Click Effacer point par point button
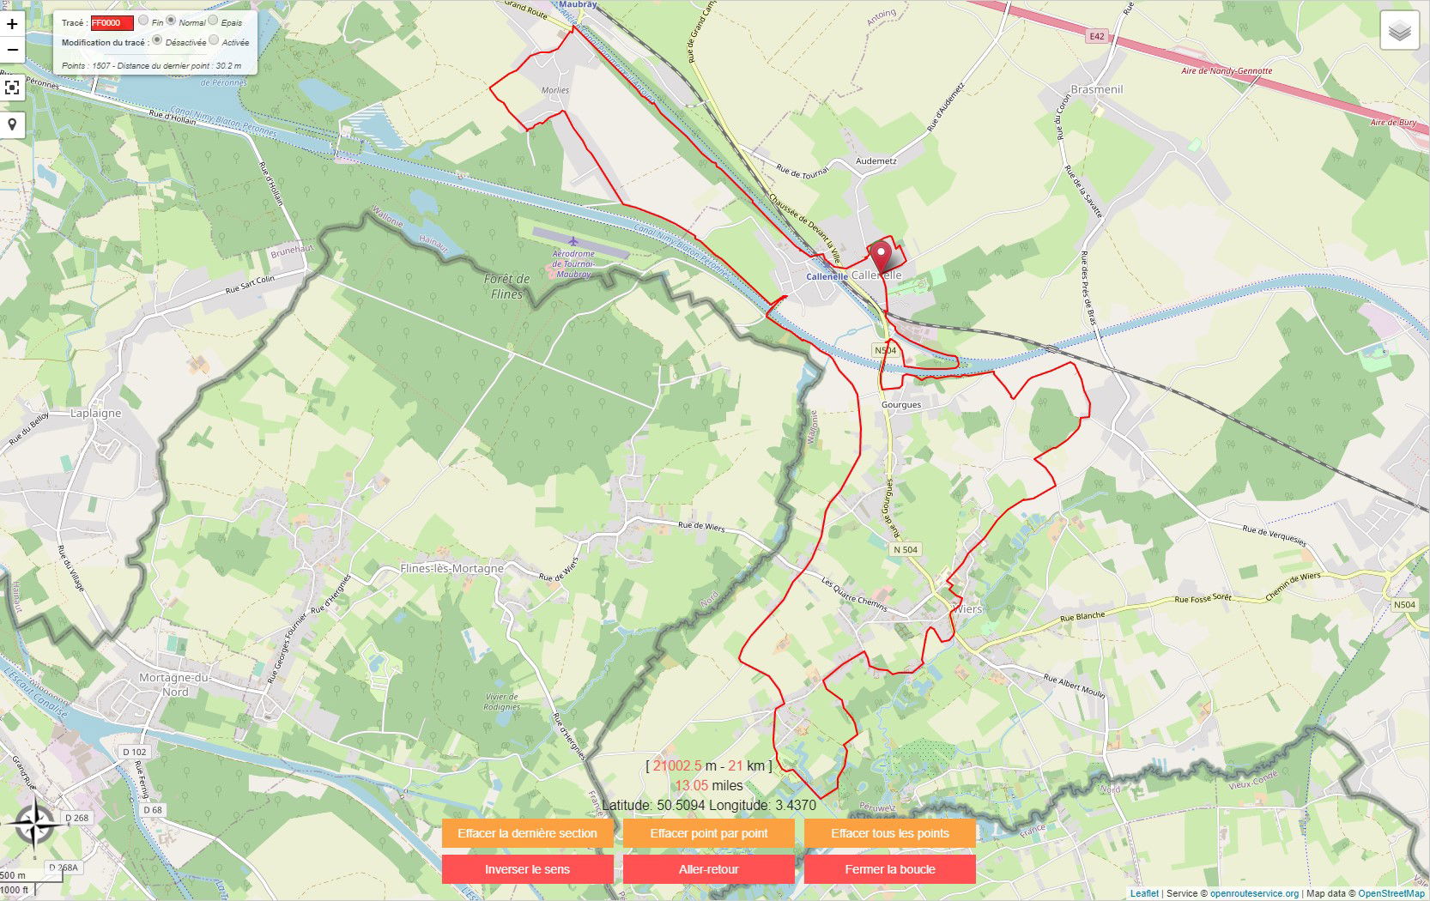Viewport: 1430px width, 901px height. click(709, 833)
